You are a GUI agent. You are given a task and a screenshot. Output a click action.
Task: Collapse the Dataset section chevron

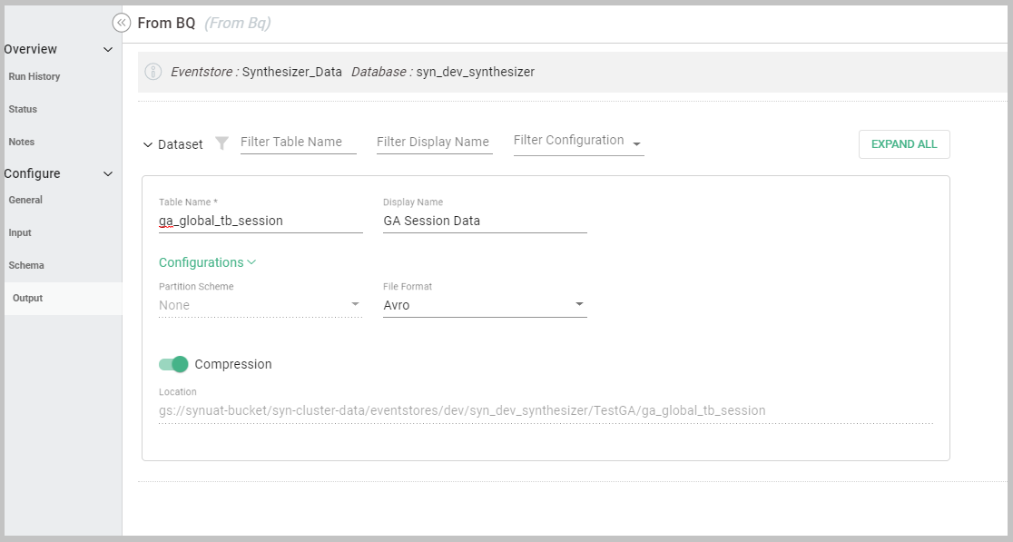(148, 144)
